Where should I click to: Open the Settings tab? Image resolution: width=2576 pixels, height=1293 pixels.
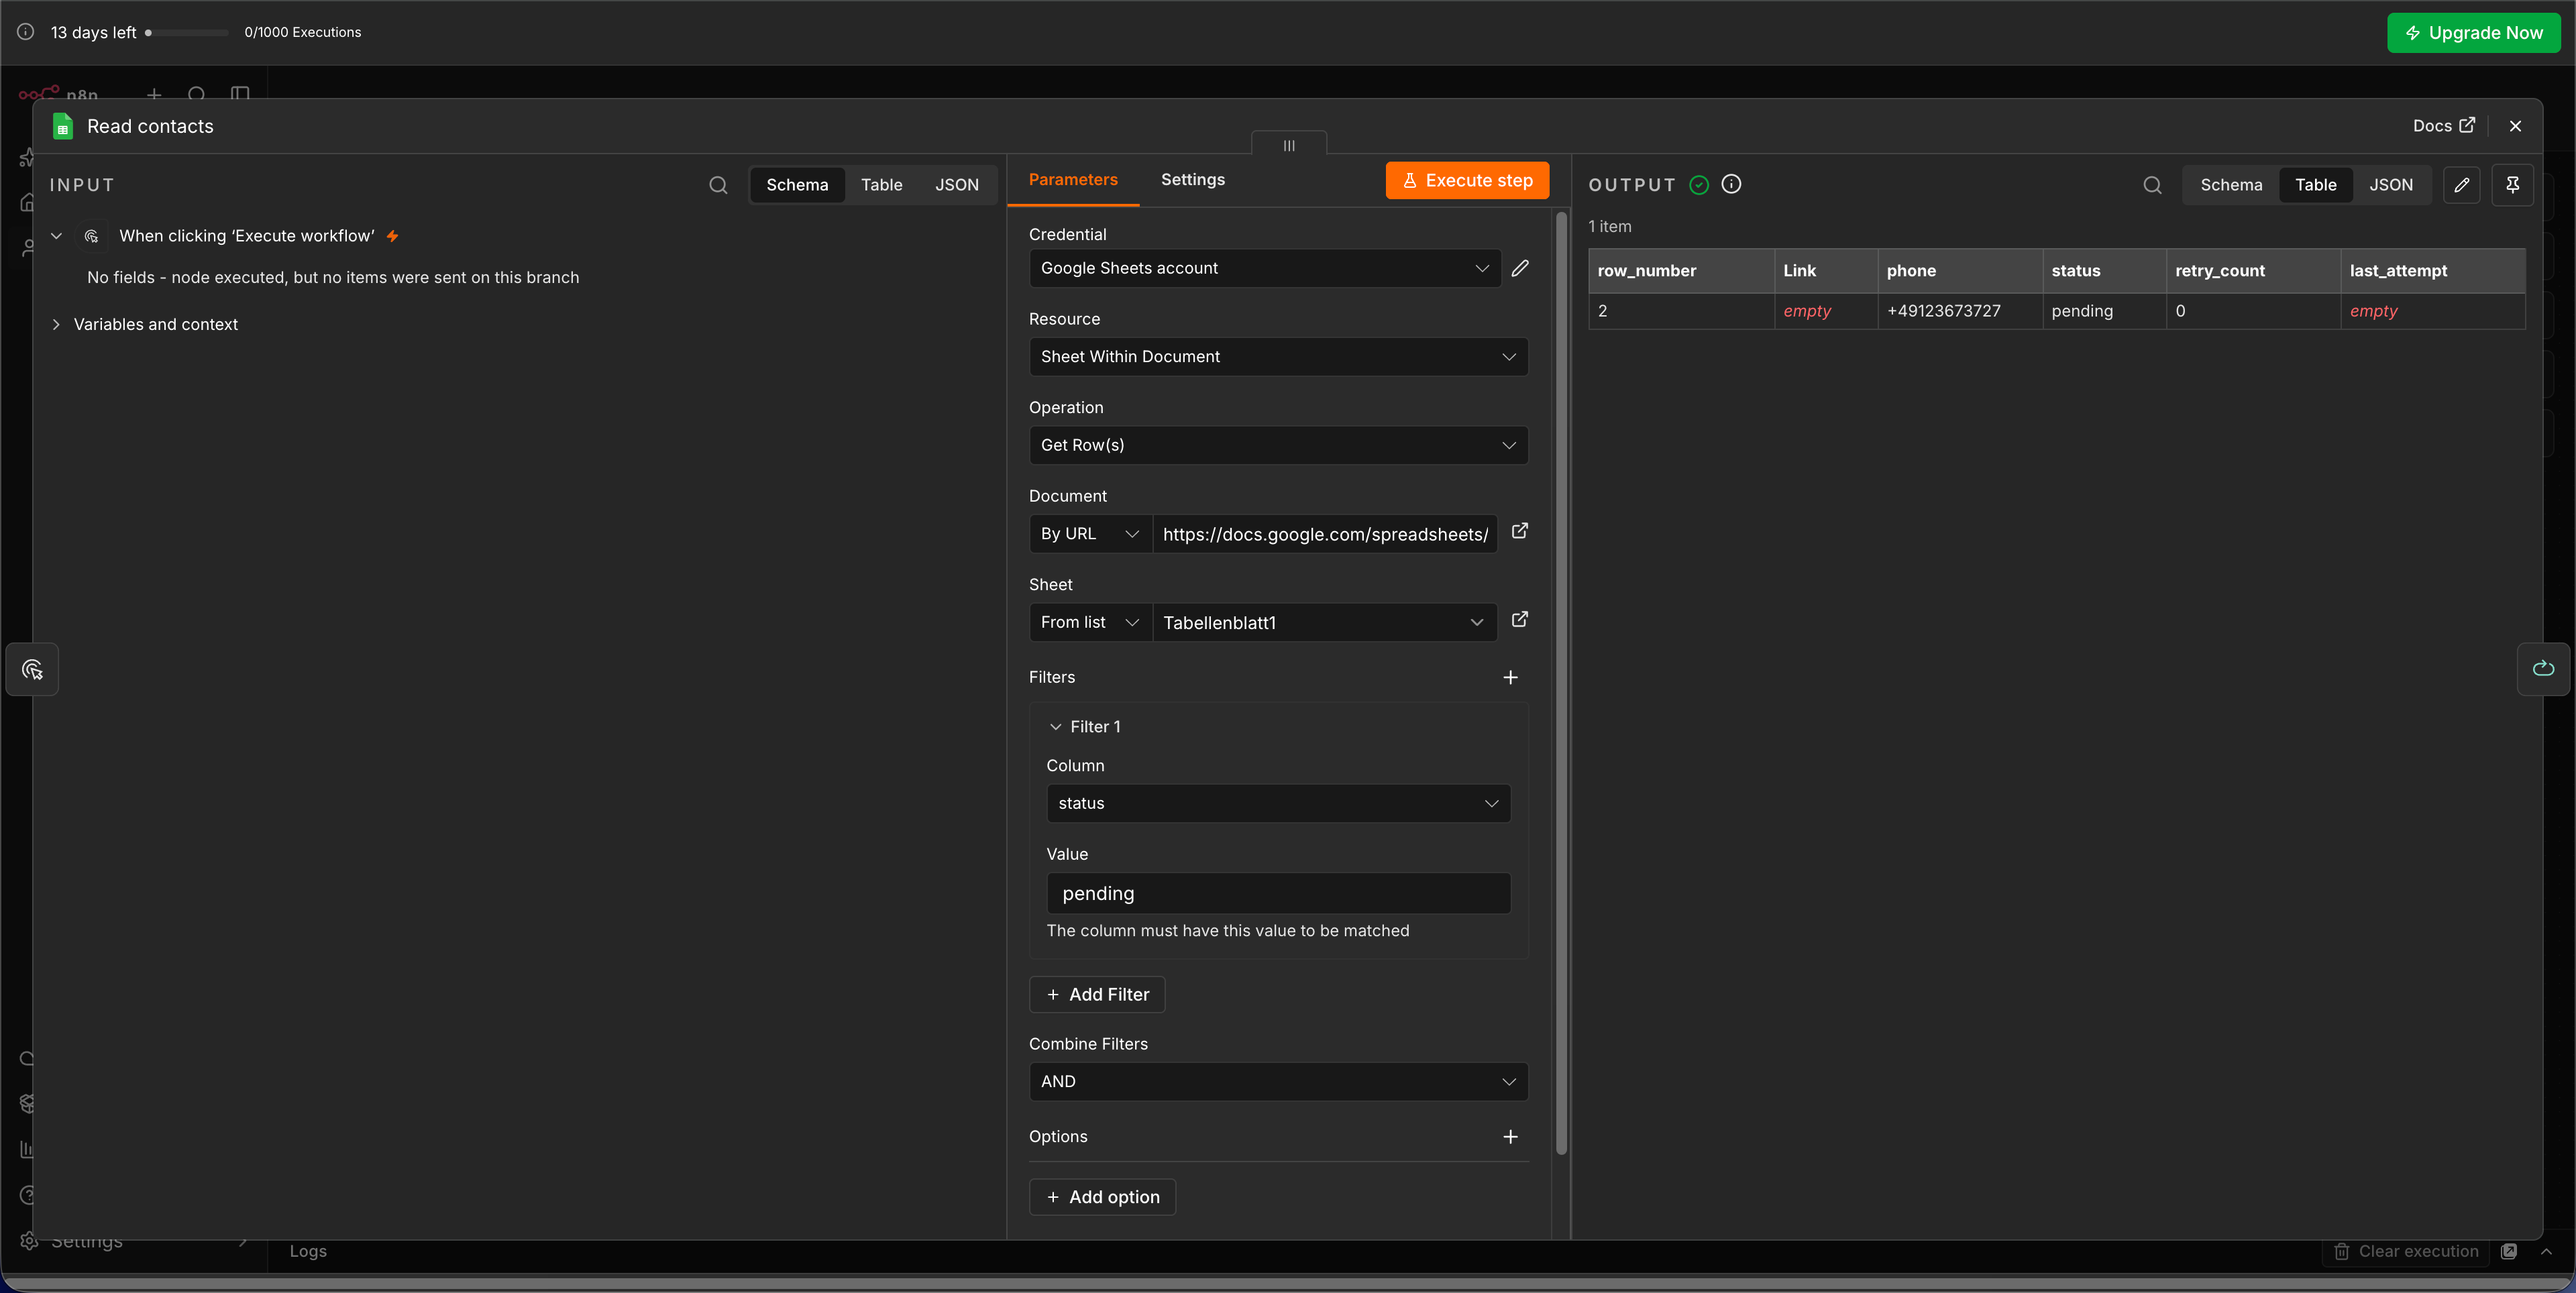[1192, 180]
